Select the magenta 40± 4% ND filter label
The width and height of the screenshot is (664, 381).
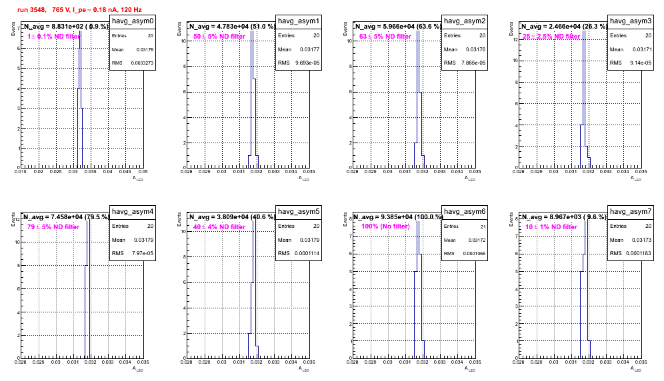click(219, 227)
